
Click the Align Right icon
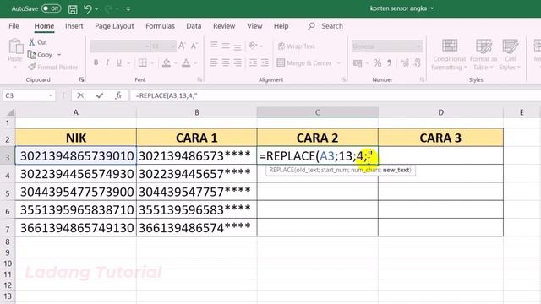[x=238, y=62]
